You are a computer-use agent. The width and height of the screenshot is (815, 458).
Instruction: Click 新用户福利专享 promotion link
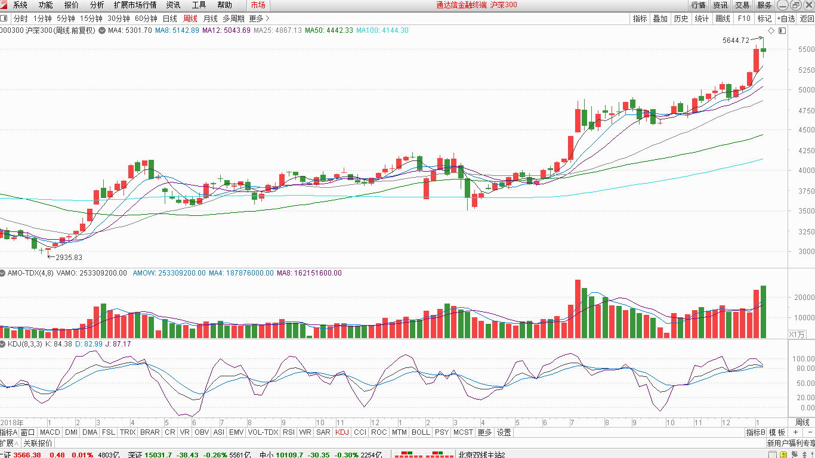[791, 443]
